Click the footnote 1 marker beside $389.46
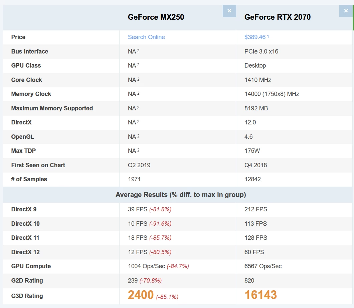Screen dimensions: 354x308 click(x=268, y=36)
